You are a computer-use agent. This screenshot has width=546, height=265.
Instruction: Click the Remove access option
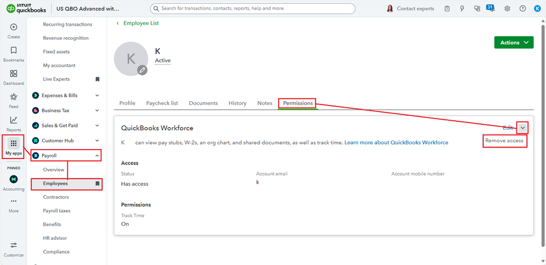pos(504,141)
